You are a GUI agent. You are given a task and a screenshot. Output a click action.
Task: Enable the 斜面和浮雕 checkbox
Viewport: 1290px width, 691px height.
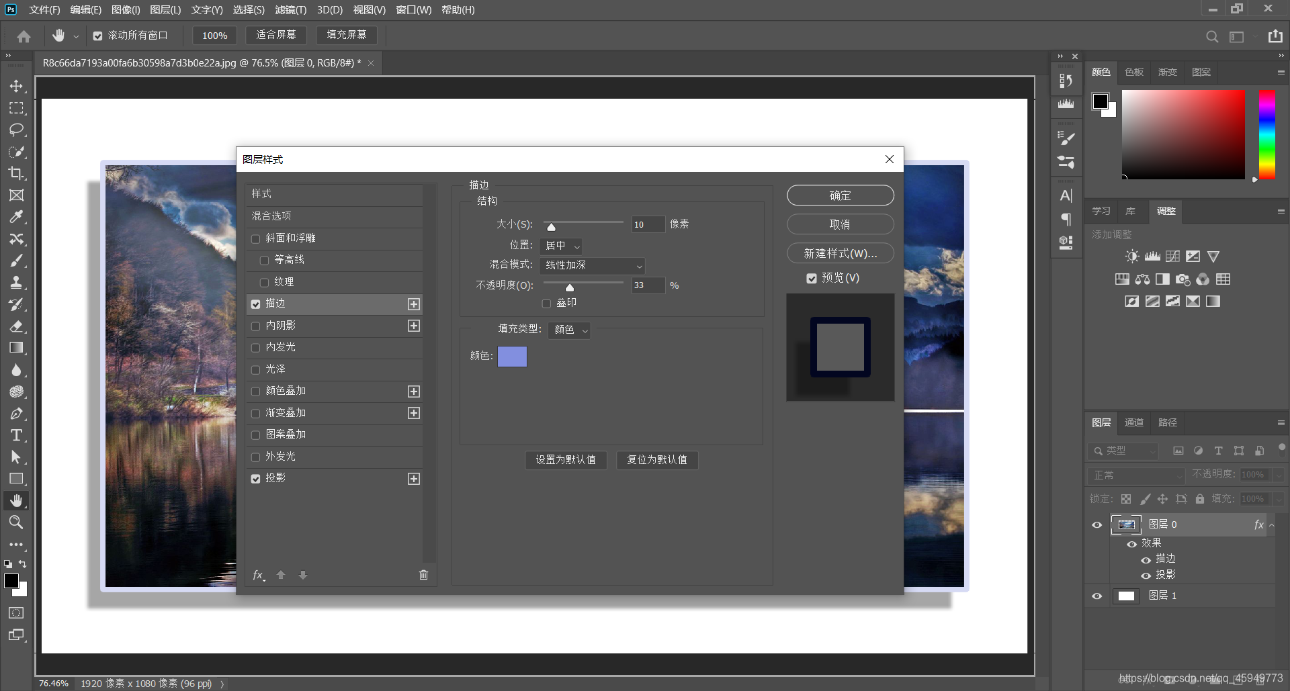255,239
